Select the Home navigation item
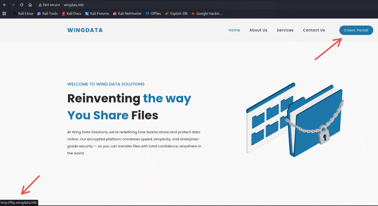Screen dimensions: 378x206 (x=234, y=30)
